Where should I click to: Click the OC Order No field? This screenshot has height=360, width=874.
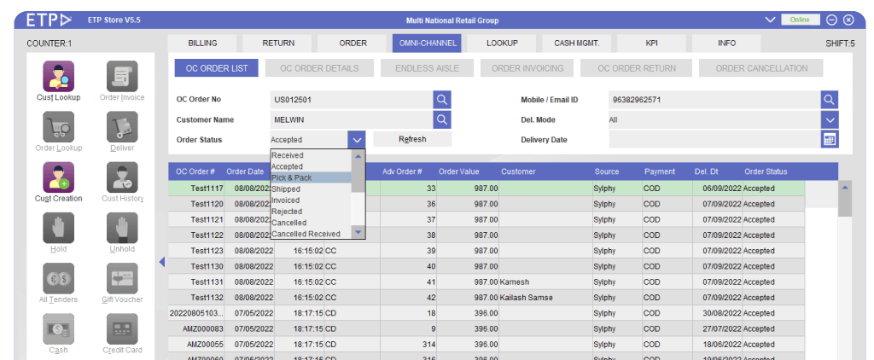352,100
